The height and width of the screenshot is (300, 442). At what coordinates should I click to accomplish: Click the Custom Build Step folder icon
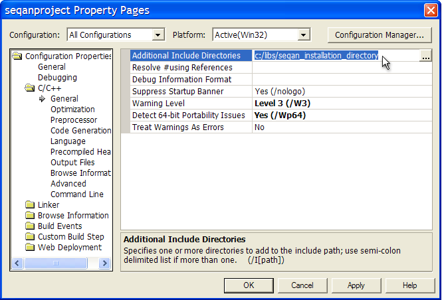tap(30, 237)
